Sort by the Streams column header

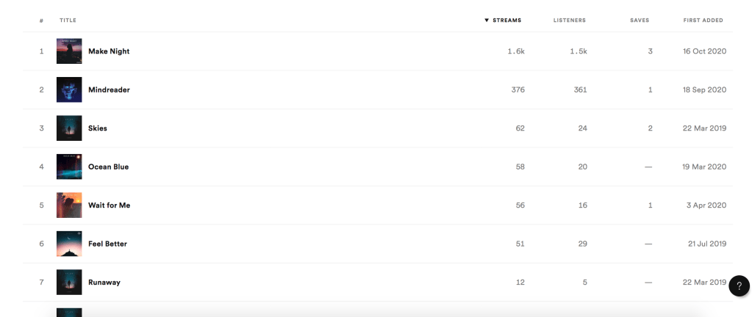(506, 21)
